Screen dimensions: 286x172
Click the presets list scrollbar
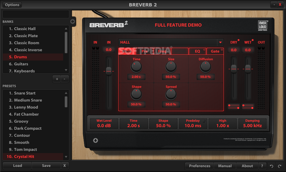pyautogui.click(x=66, y=102)
